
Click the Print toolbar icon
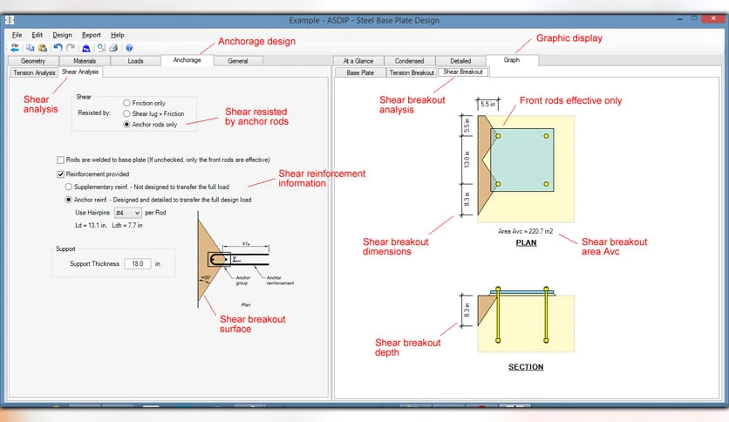coord(113,47)
